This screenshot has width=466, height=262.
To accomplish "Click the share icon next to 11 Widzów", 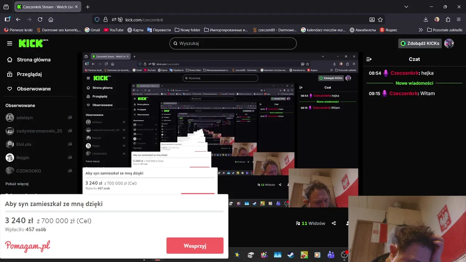I will 334,223.
